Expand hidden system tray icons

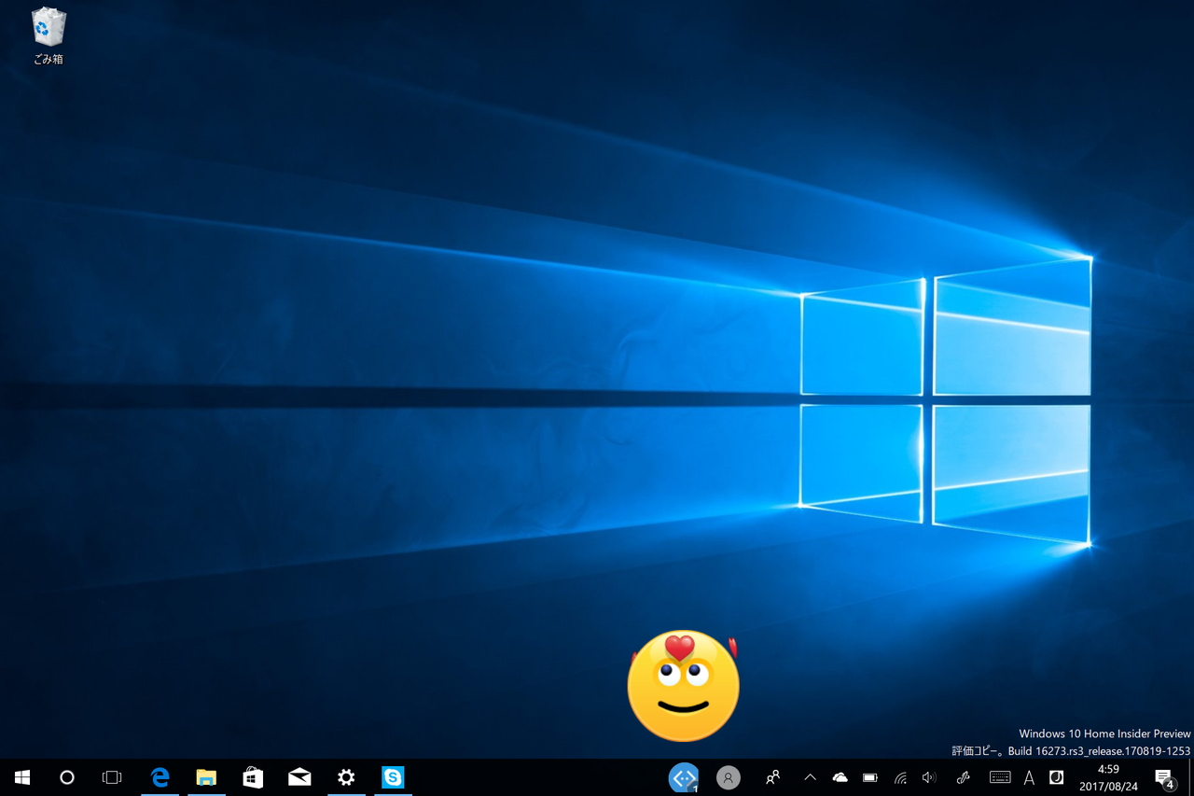tap(810, 776)
